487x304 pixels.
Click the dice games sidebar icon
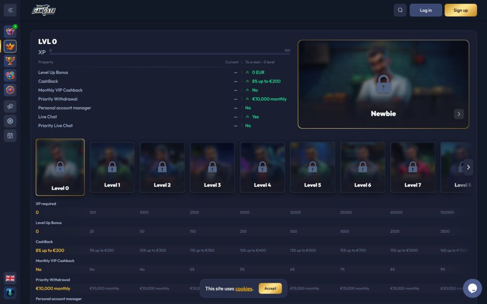coord(10,106)
